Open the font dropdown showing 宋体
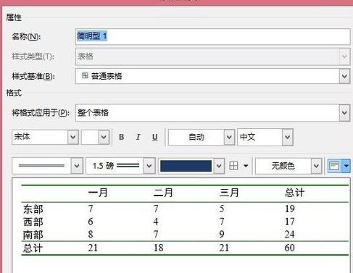 pyautogui.click(x=45, y=137)
